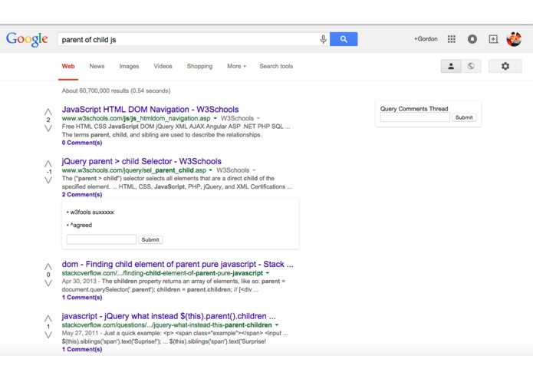Screen dimensions: 533x379
Task: Upvote the jQuery what instead result
Action: click(48, 318)
